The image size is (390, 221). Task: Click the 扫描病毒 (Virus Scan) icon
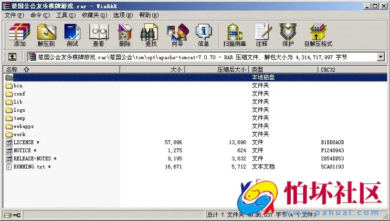click(x=234, y=35)
